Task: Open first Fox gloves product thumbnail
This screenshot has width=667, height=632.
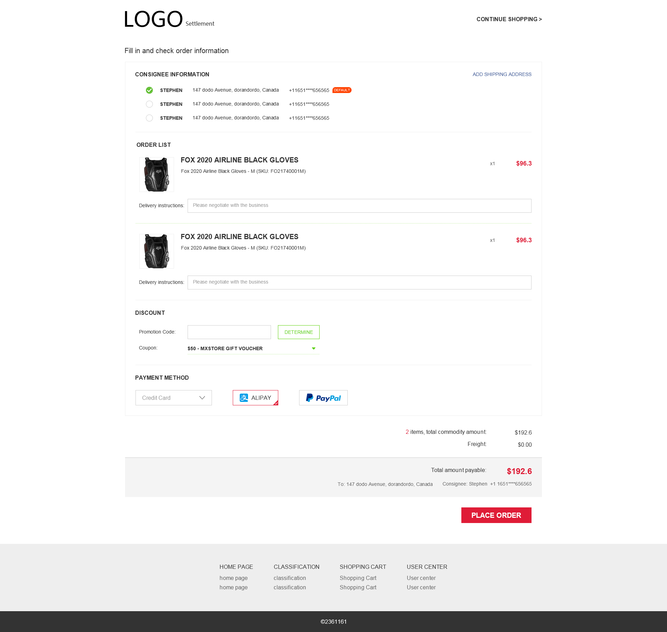Action: [157, 175]
